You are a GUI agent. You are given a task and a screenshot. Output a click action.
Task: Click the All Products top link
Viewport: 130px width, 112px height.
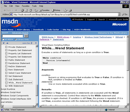tap(78, 19)
